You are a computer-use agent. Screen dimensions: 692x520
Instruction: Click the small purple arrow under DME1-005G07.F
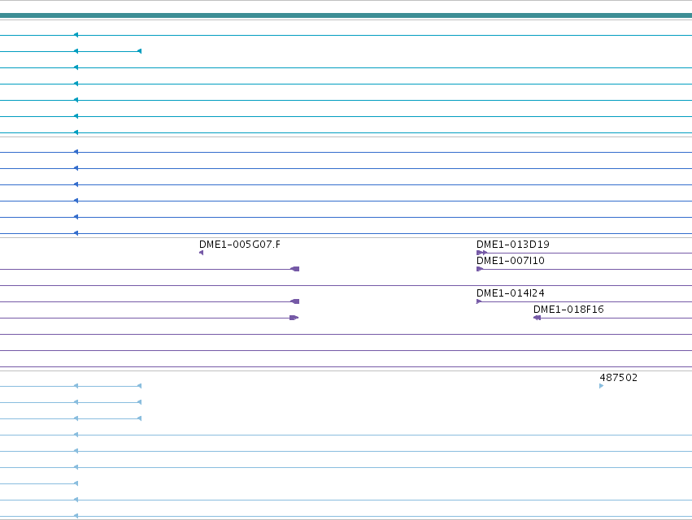click(x=201, y=253)
